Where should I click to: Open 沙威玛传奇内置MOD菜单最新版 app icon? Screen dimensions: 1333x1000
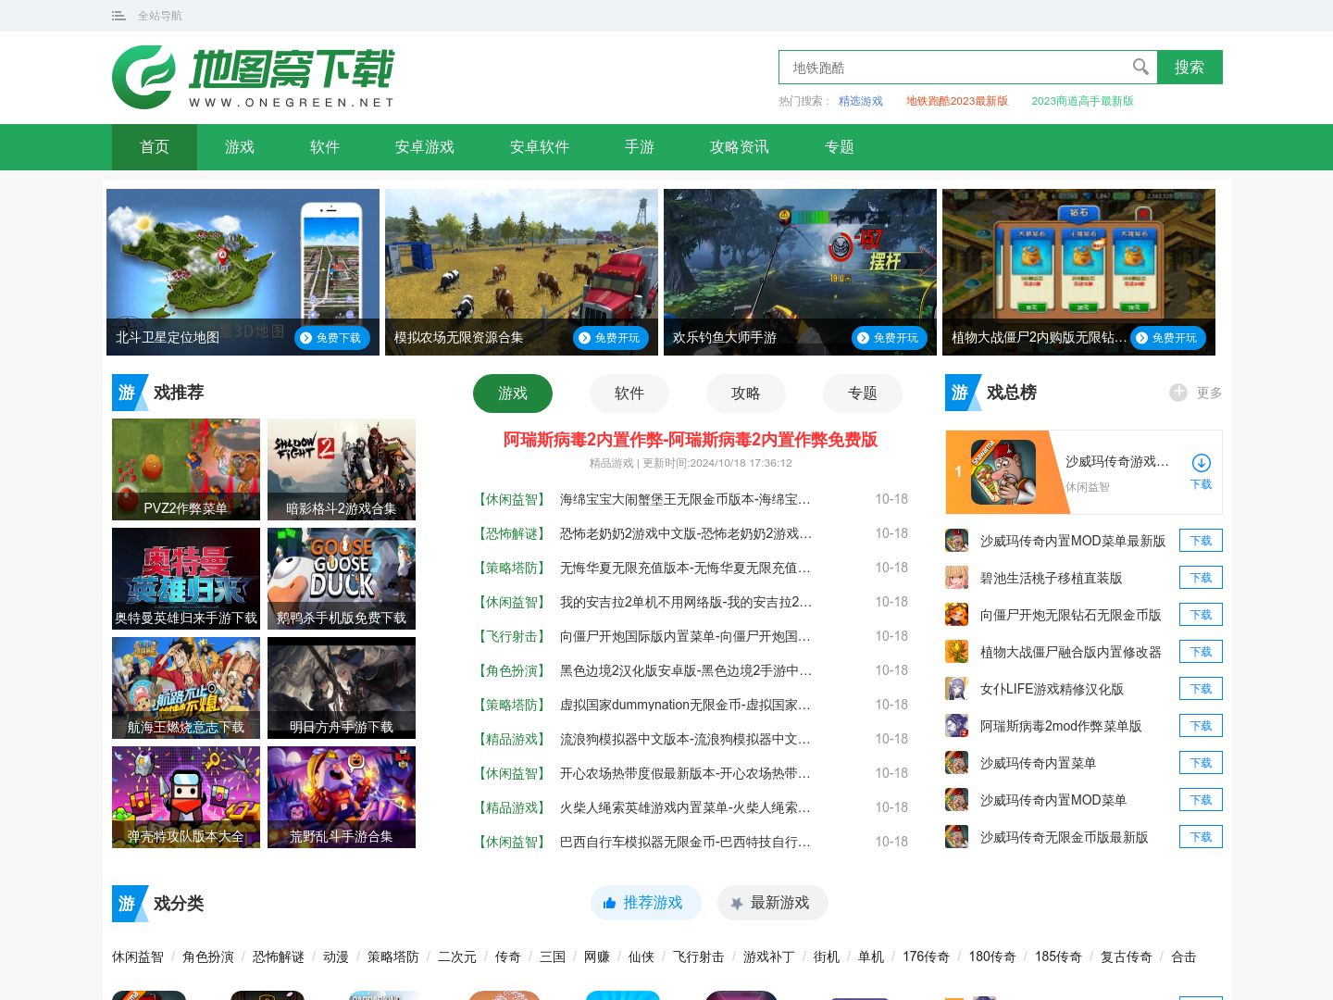coord(956,541)
